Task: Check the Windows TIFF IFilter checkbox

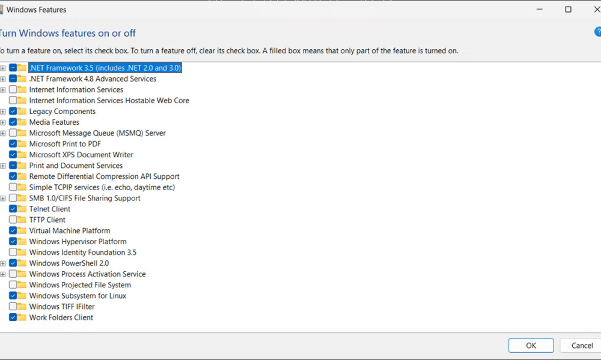Action: 13,307
